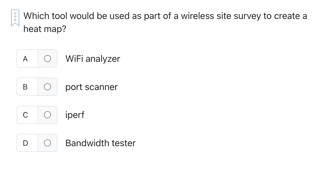Click the letter D option box

pos(26,143)
